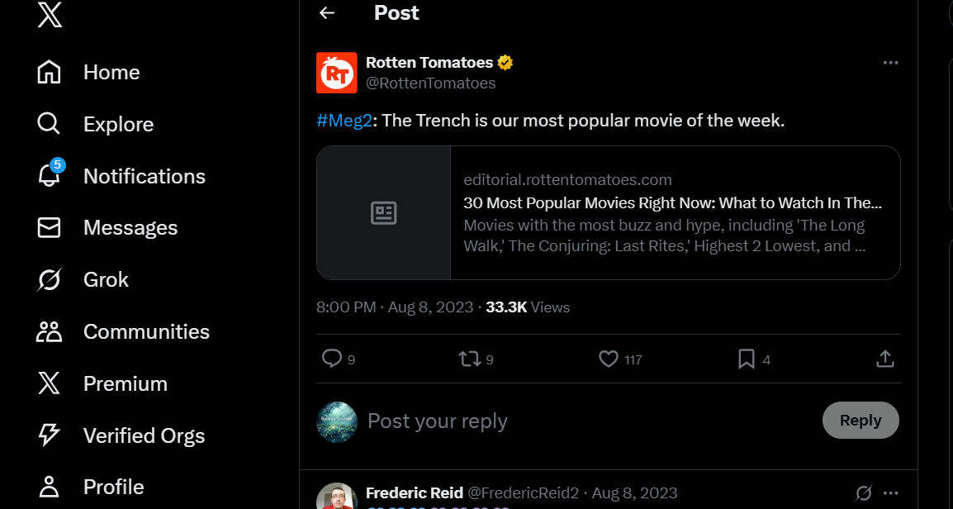This screenshot has height=509, width=953.
Task: Open more options on Rotten Tomatoes post
Action: point(890,63)
